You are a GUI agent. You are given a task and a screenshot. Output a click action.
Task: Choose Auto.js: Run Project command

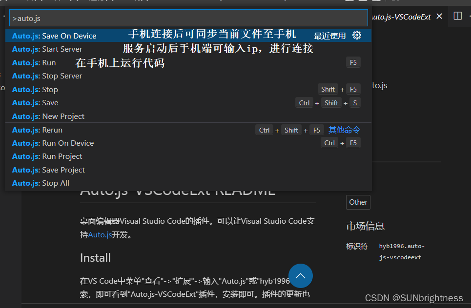(x=188, y=156)
